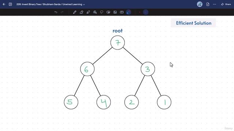The width and height of the screenshot is (234, 131).
Task: Click the Share button
Action: 226,4
